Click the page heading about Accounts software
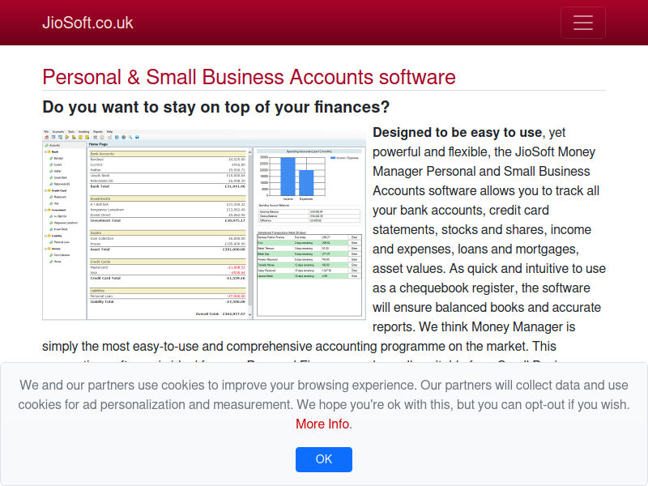 coord(249,77)
